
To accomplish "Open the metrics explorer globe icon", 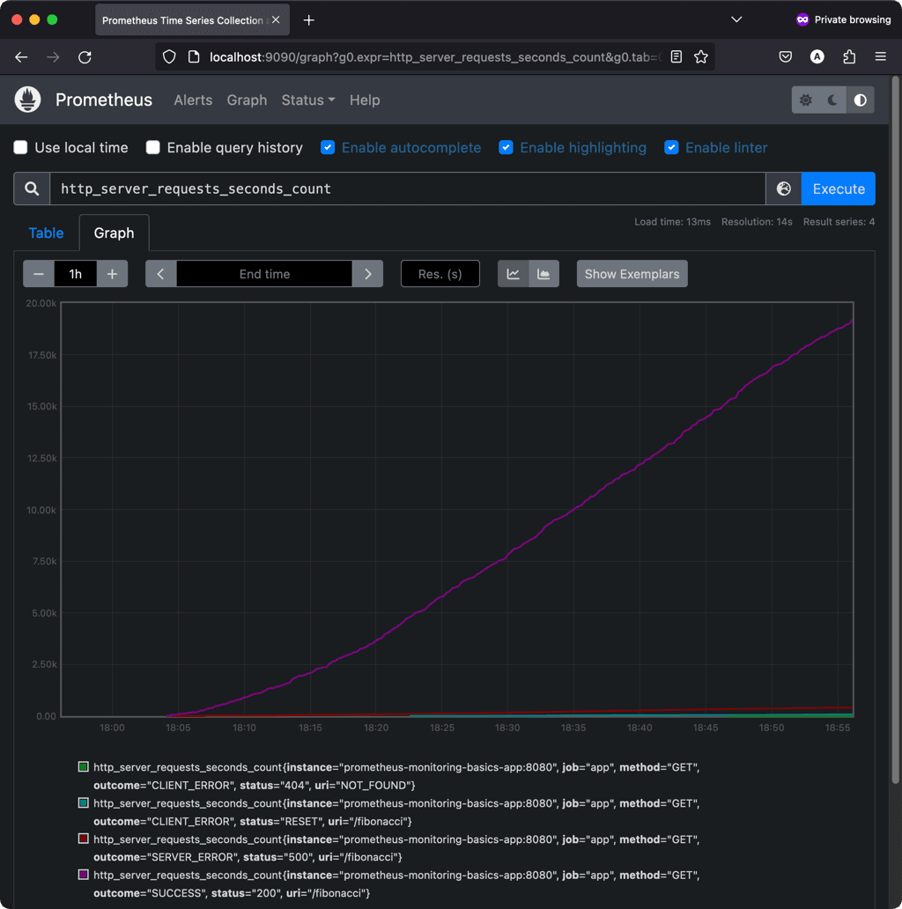I will pos(783,189).
